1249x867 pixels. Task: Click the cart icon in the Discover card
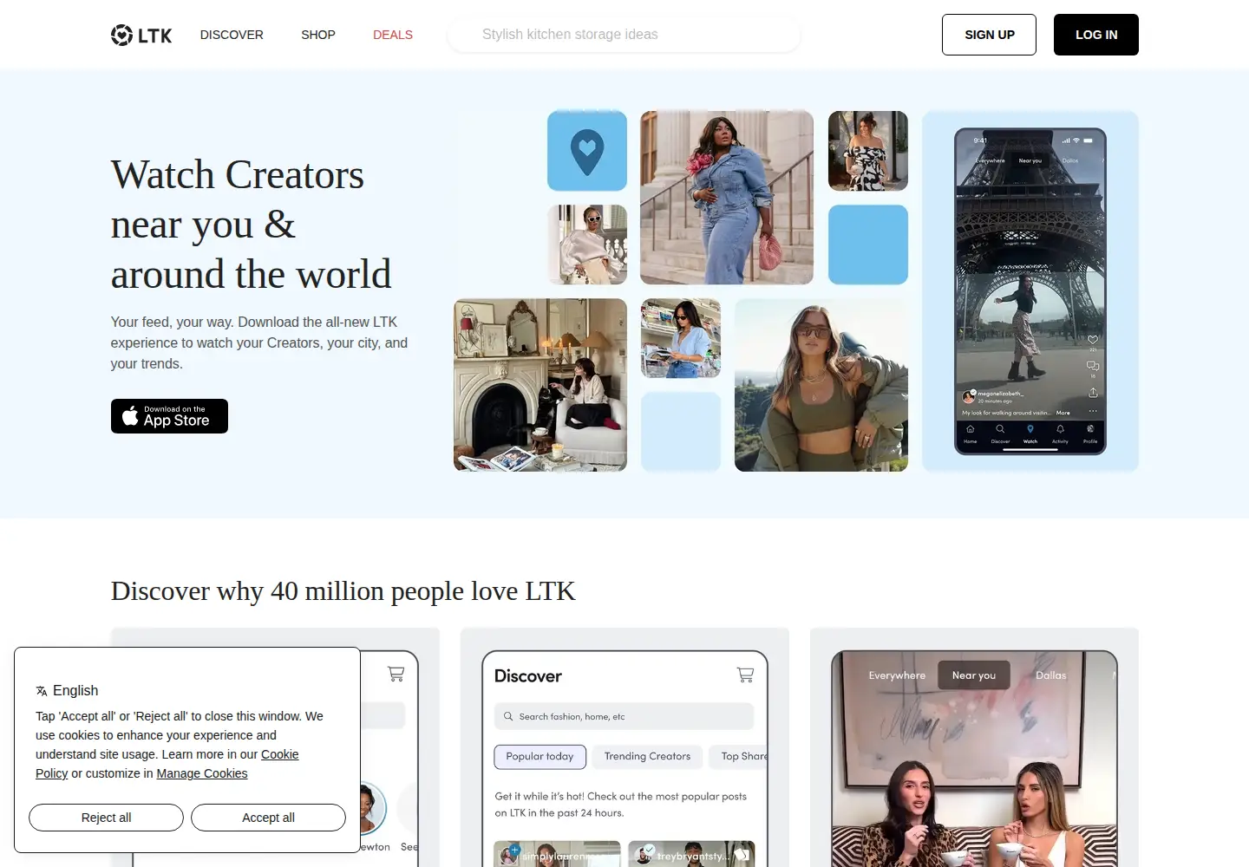(x=745, y=674)
